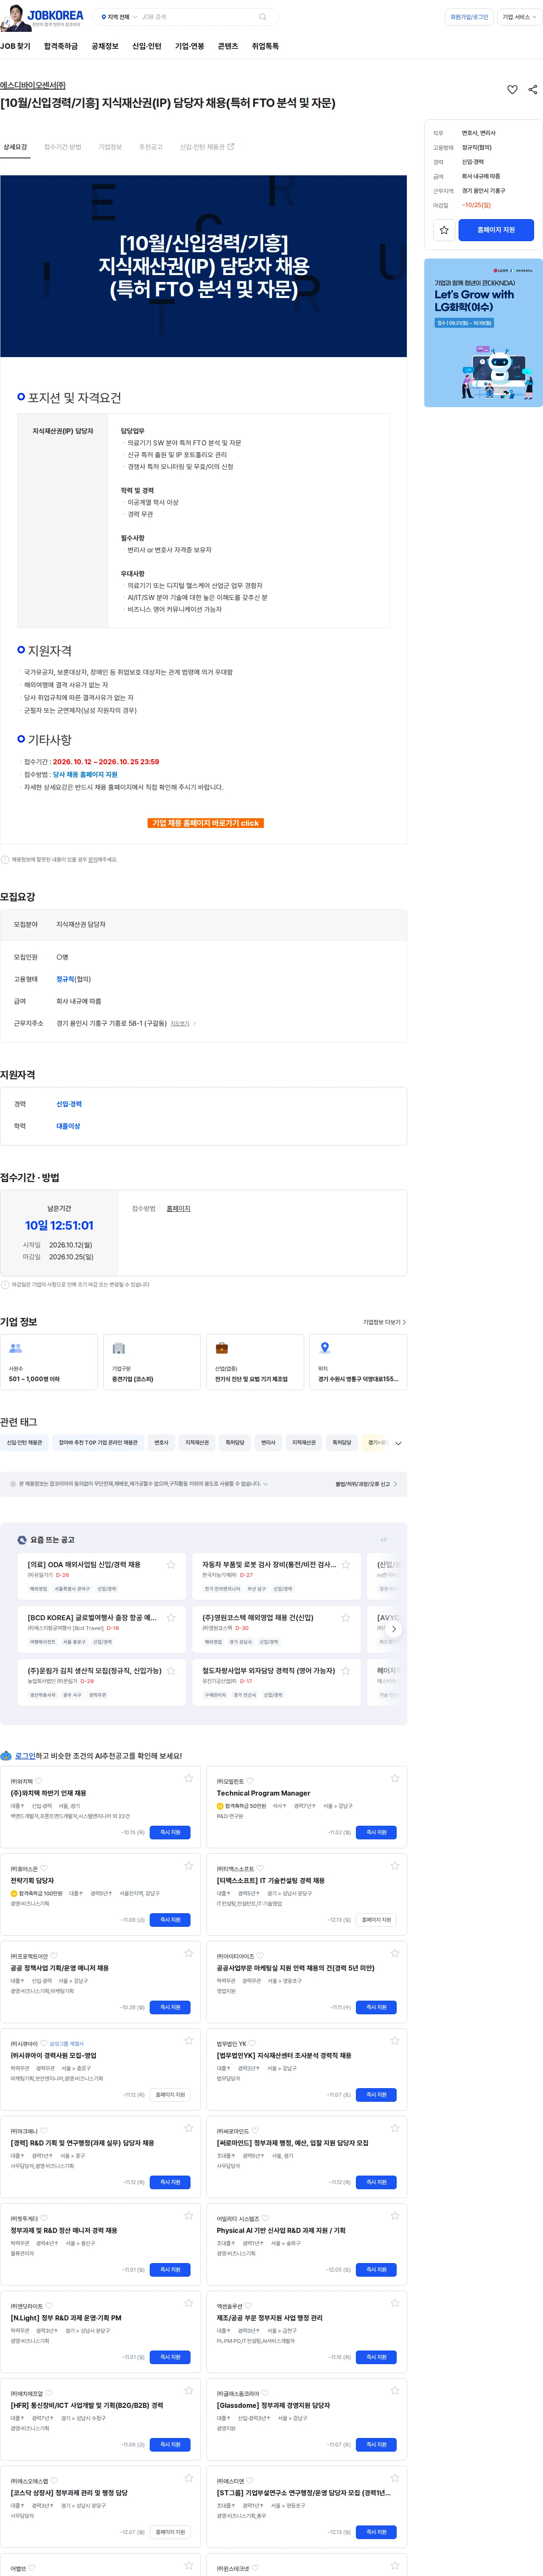This screenshot has height=2576, width=543.
Task: Open the 지역 전체 region dropdown
Action: point(119,17)
